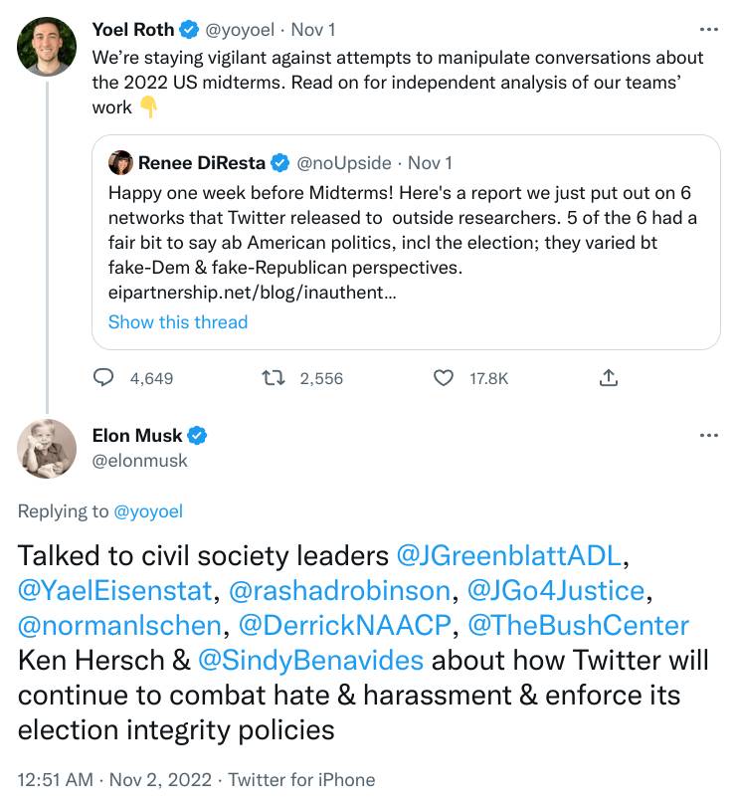Click the retweet icon showing 2,556
The height and width of the screenshot is (806, 736).
273,378
